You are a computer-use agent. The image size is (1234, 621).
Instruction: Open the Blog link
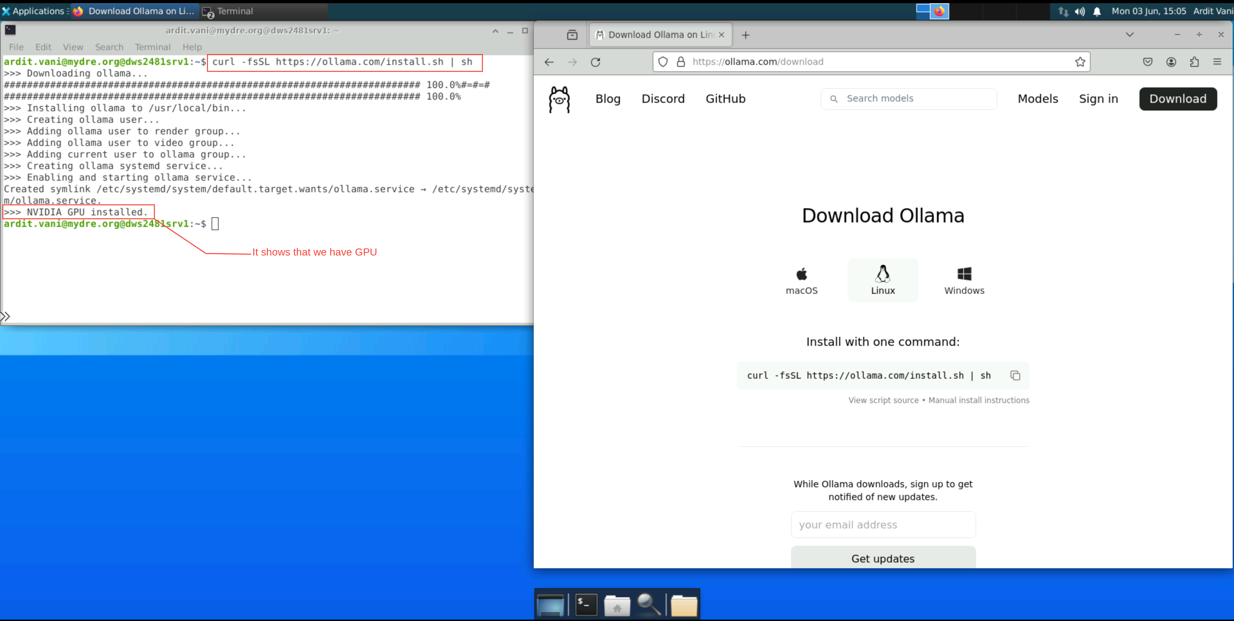[x=608, y=99]
